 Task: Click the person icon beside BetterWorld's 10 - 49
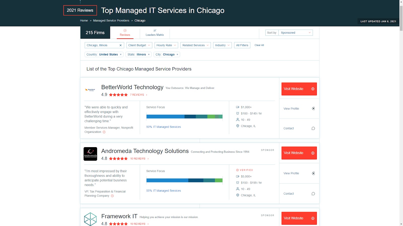coord(238,120)
